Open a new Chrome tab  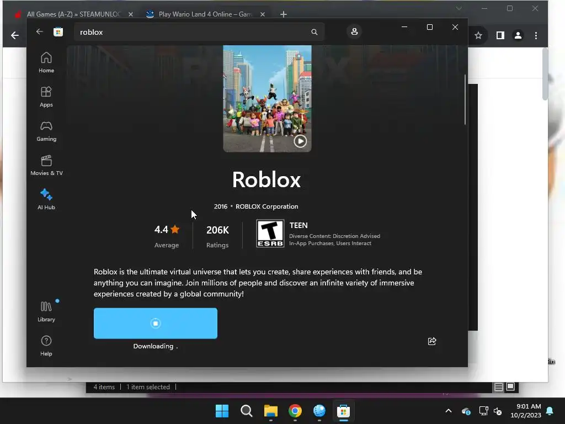(284, 14)
